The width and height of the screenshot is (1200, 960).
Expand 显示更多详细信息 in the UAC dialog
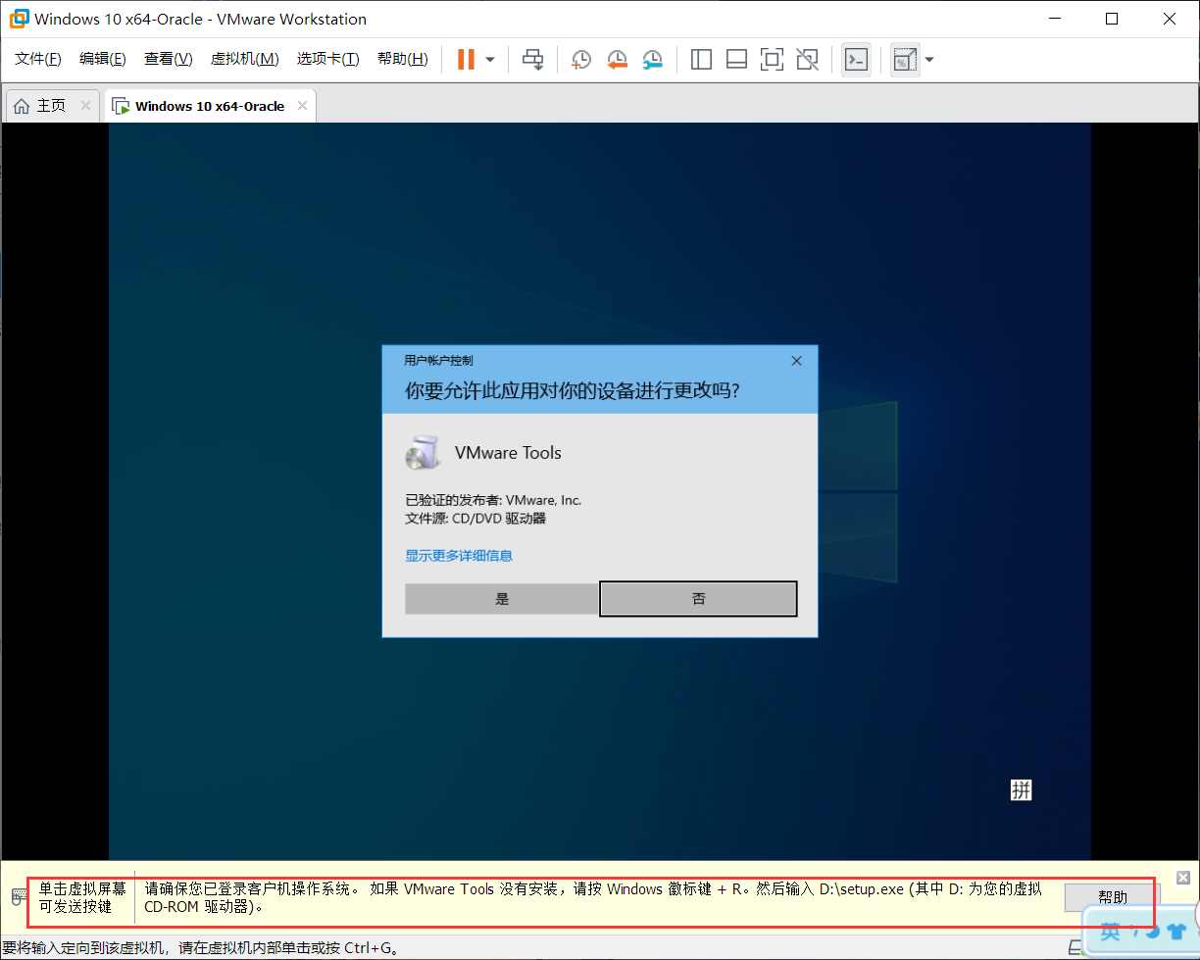459,555
